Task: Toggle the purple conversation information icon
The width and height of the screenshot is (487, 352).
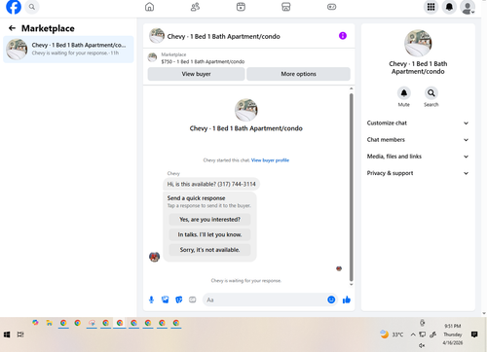Action: pyautogui.click(x=343, y=36)
